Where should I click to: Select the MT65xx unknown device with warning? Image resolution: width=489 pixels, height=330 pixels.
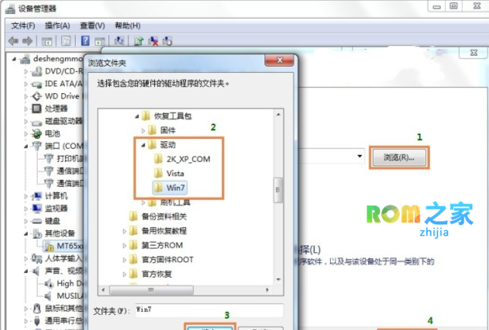coord(64,246)
